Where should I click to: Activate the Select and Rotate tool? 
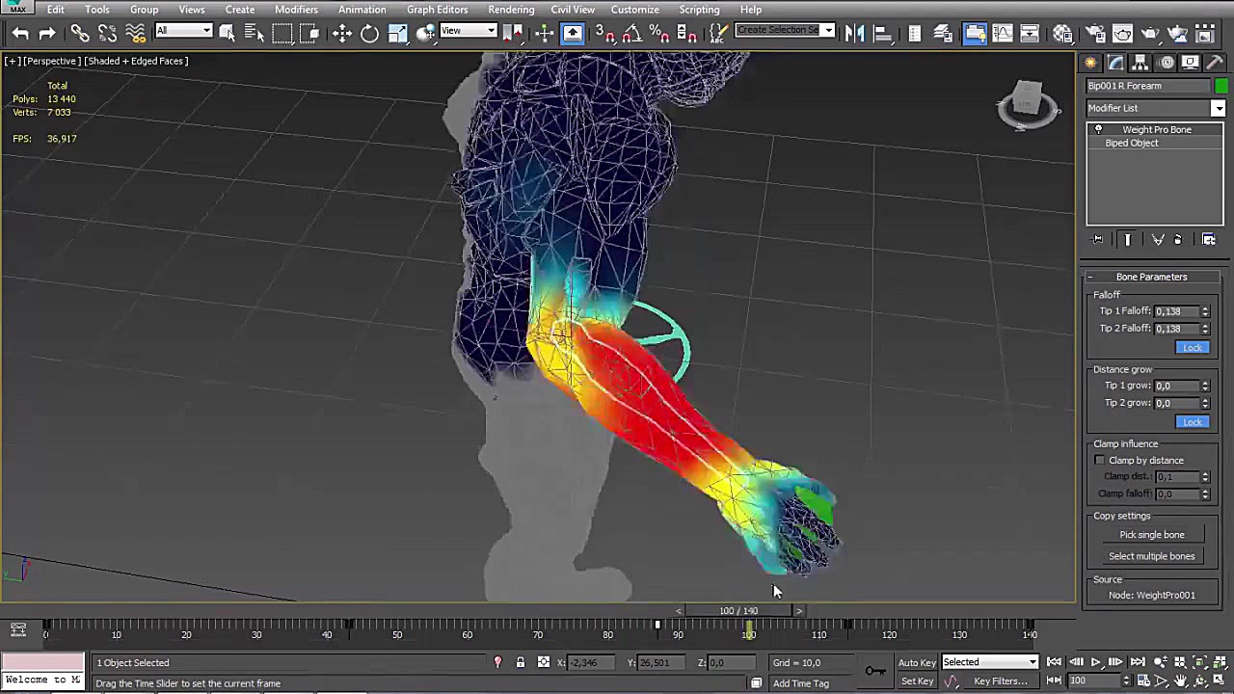pyautogui.click(x=370, y=34)
